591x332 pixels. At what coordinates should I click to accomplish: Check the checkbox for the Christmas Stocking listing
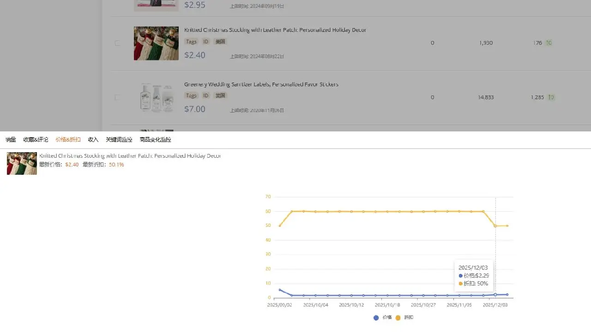(x=117, y=43)
